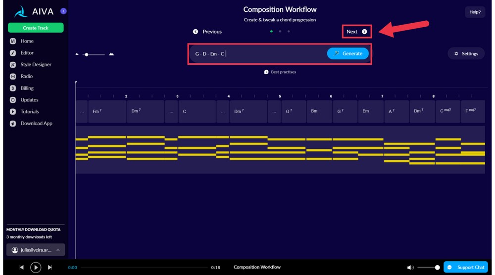This screenshot has height=275, width=495.
Task: Click the Download App icon
Action: click(x=13, y=124)
